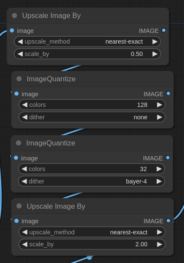This screenshot has width=184, height=263.
Task: Click the top Upscale node's image input socket
Action: click(12, 30)
